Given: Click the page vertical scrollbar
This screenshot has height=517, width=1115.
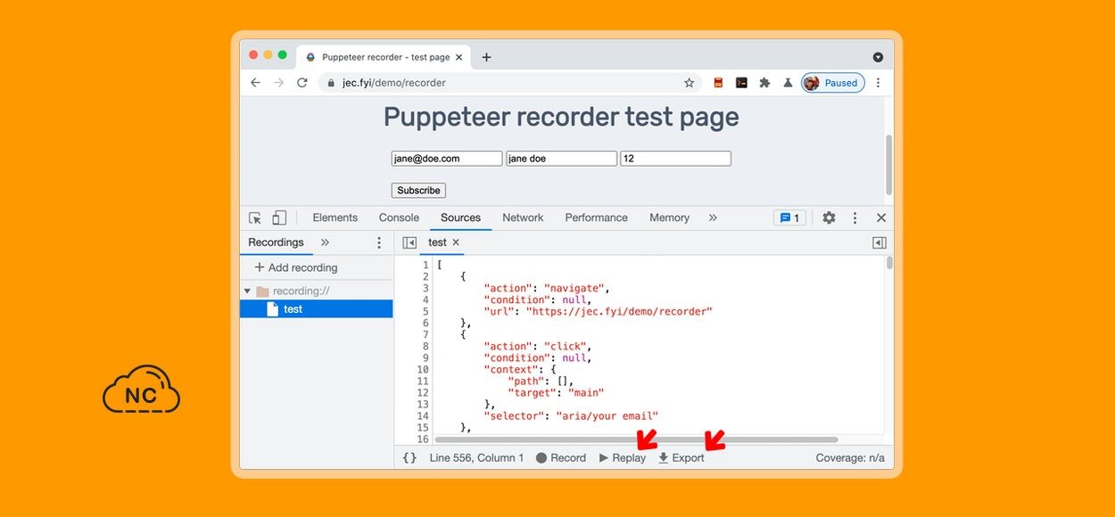Looking at the screenshot, I should coord(888,165).
